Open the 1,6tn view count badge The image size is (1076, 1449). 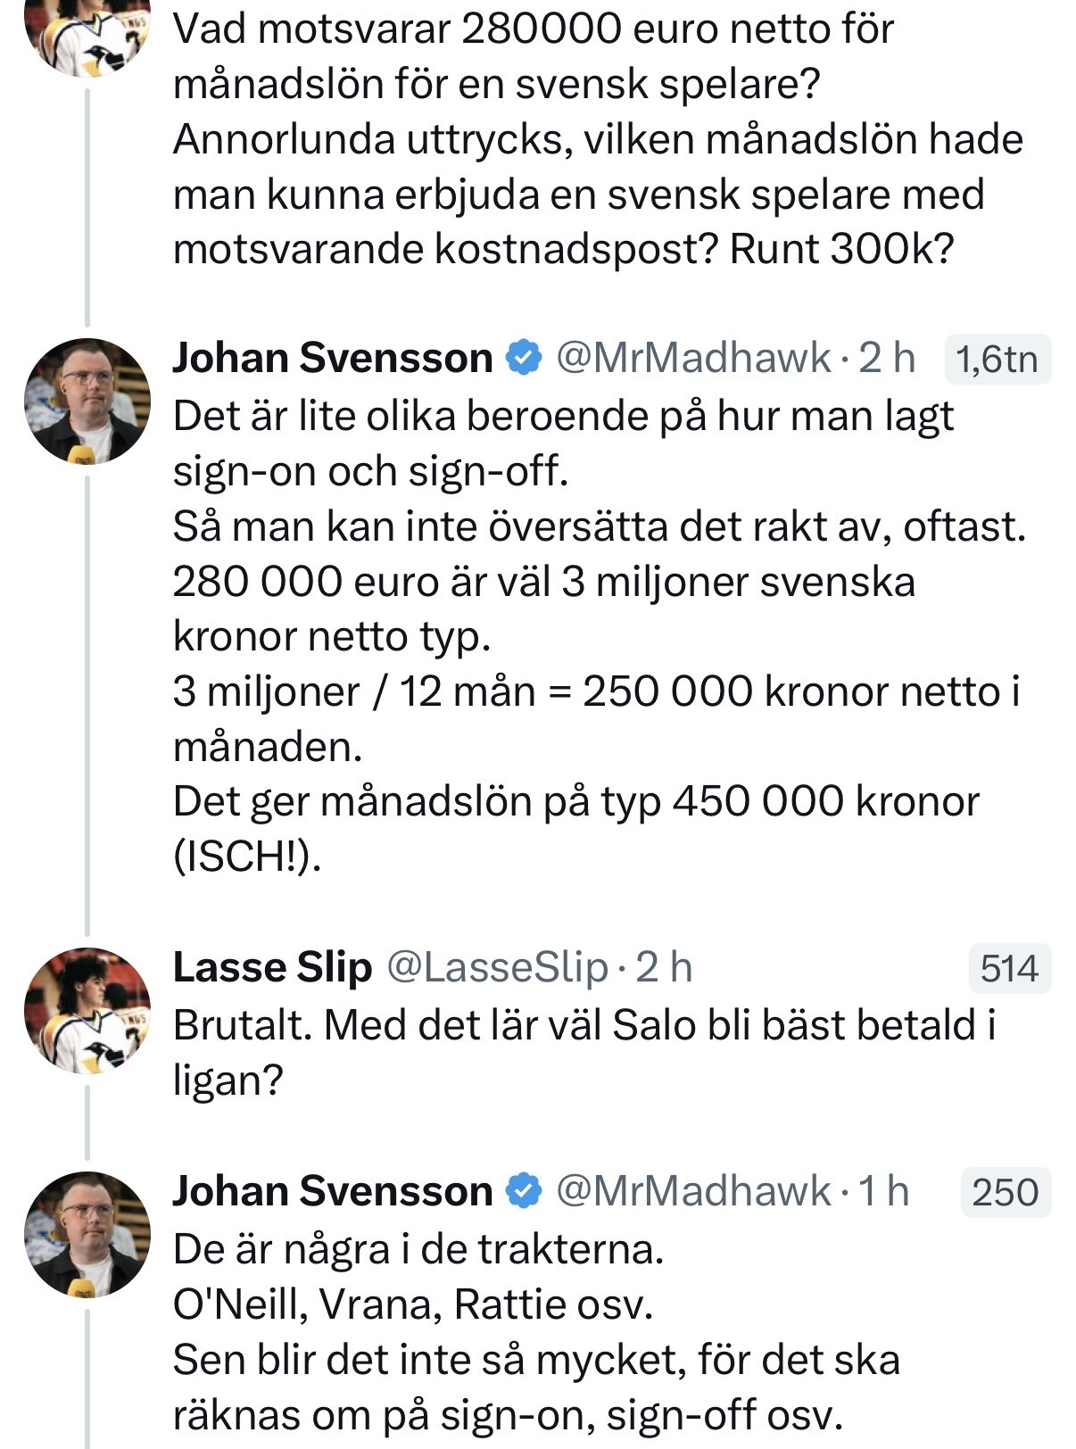[x=997, y=360]
